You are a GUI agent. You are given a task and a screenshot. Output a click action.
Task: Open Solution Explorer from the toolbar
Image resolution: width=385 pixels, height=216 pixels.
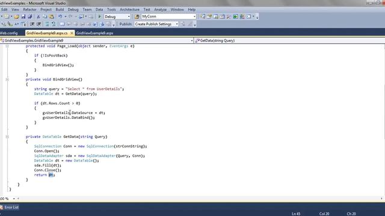(202, 17)
